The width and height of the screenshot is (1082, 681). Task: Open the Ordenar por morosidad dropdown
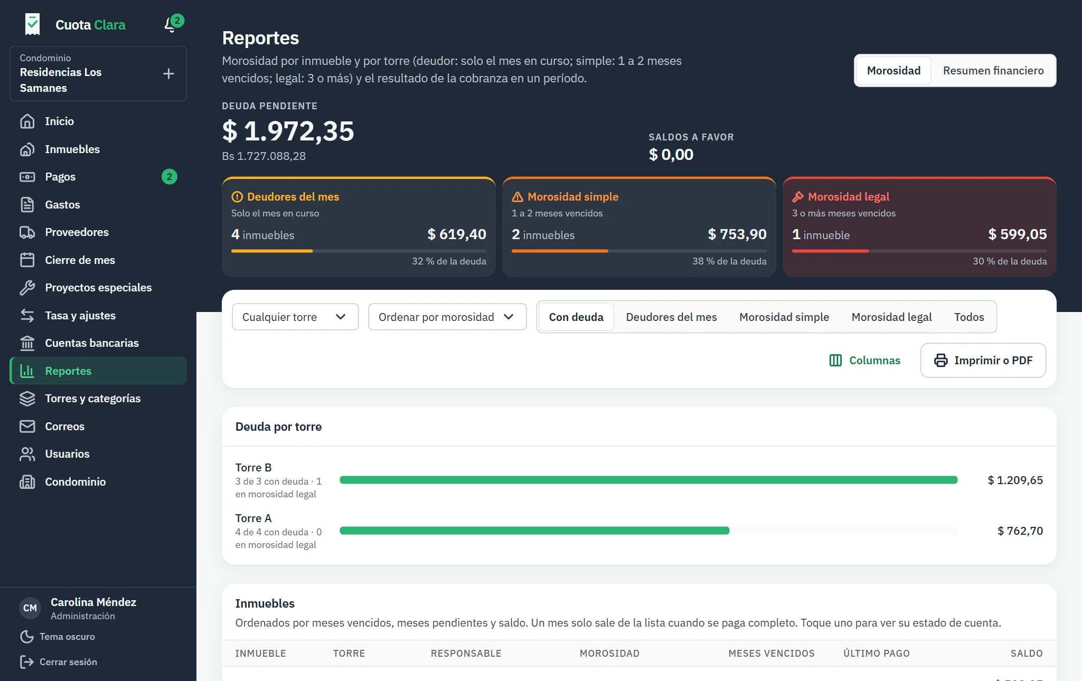pyautogui.click(x=447, y=317)
